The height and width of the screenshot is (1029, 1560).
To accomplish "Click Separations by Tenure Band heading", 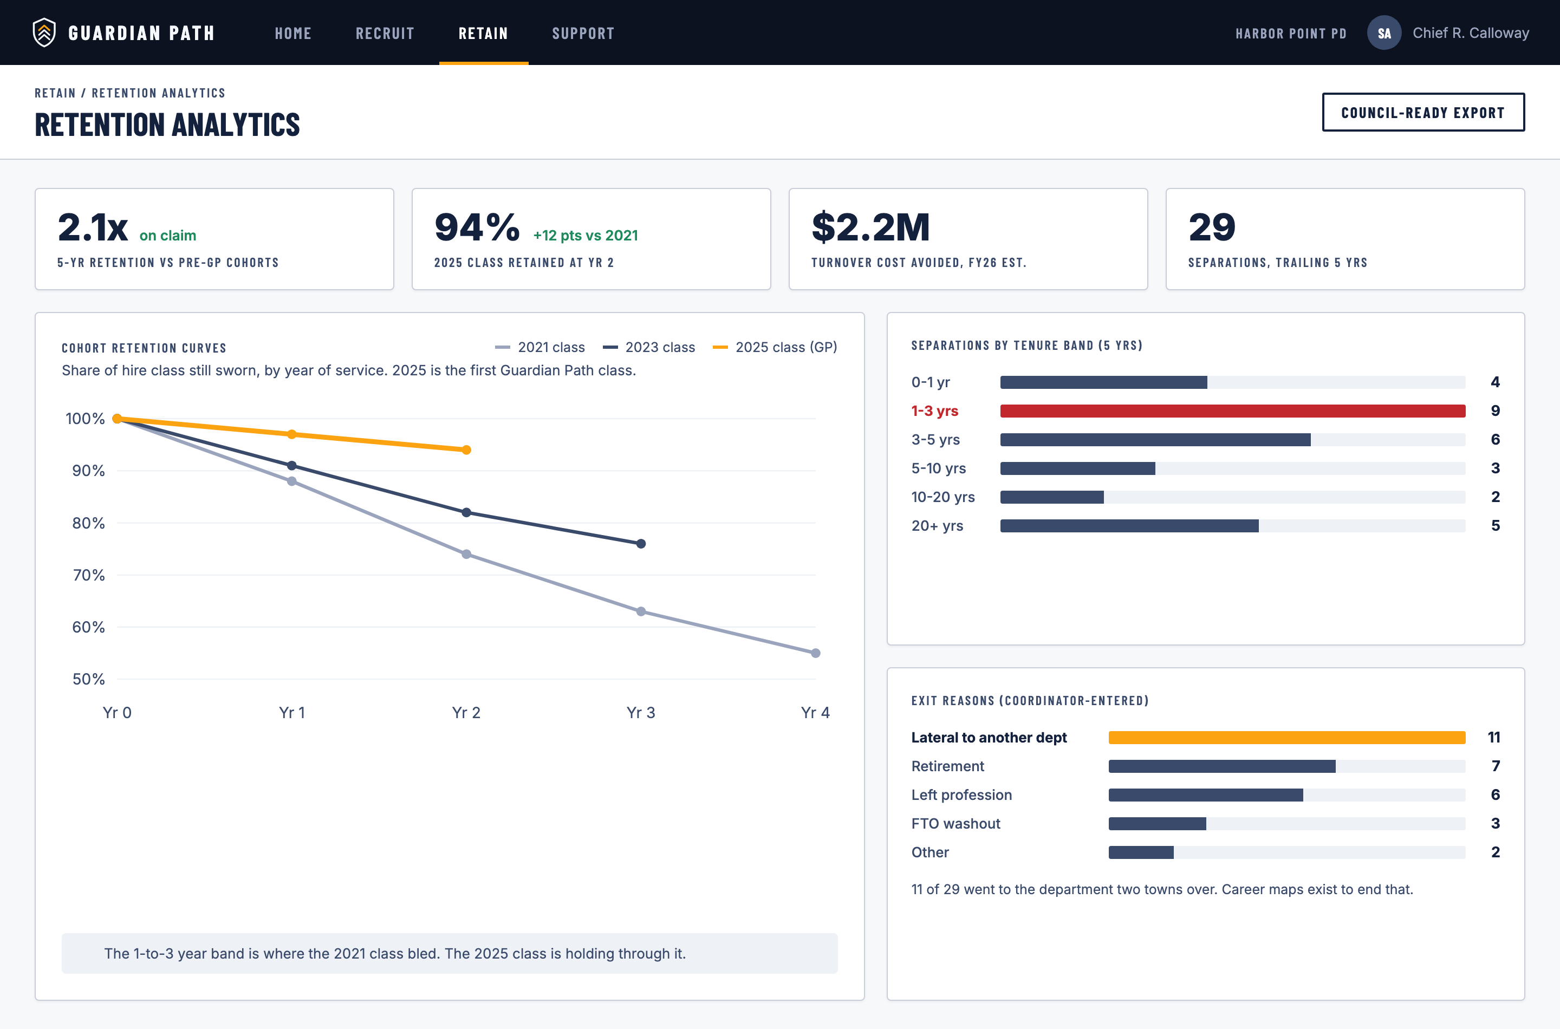I will pyautogui.click(x=1026, y=346).
